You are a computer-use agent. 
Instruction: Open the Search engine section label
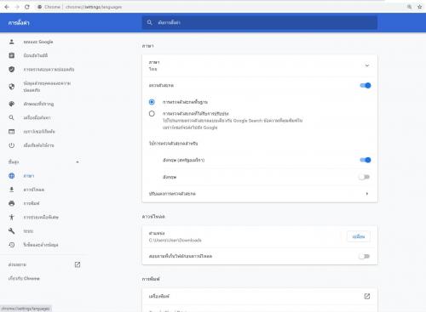point(37,117)
